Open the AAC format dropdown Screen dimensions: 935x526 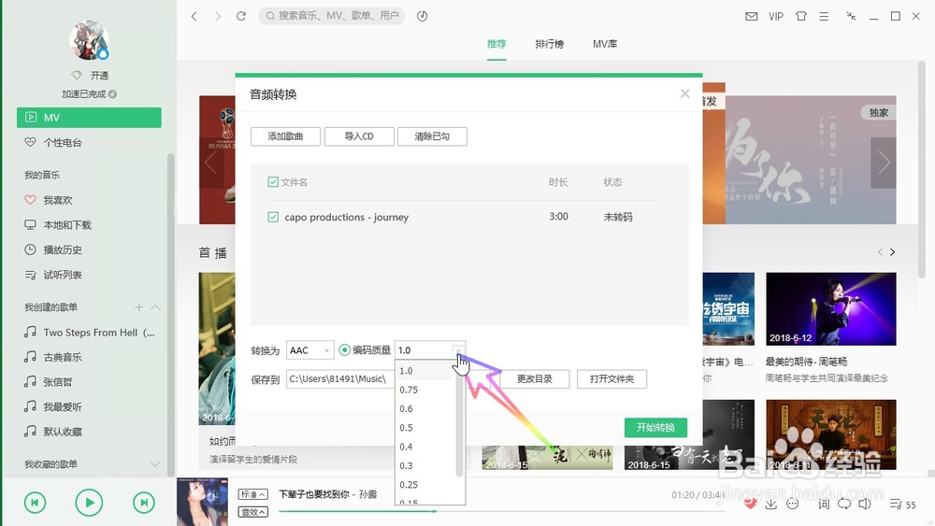pyautogui.click(x=310, y=350)
